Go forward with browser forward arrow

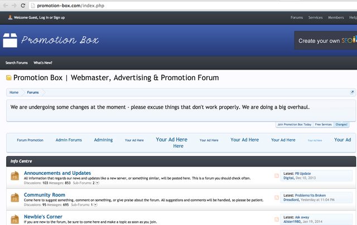tap(14, 6)
